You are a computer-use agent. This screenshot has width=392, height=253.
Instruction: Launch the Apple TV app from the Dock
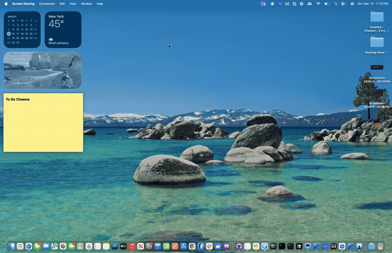point(123,246)
